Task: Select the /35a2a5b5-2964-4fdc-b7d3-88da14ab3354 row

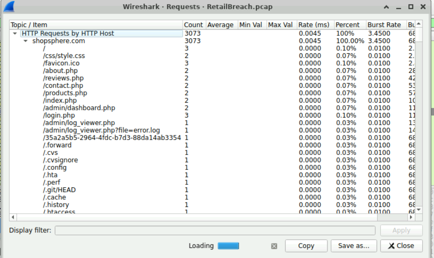Action: 212,138
